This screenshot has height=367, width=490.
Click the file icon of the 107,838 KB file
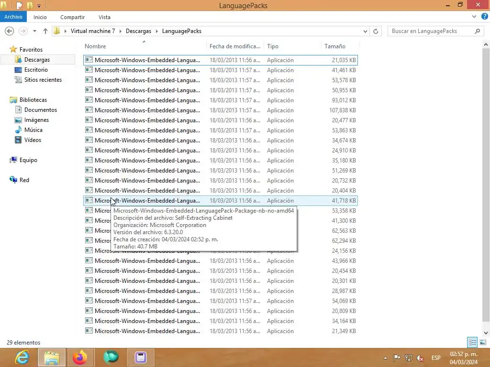[x=89, y=110]
